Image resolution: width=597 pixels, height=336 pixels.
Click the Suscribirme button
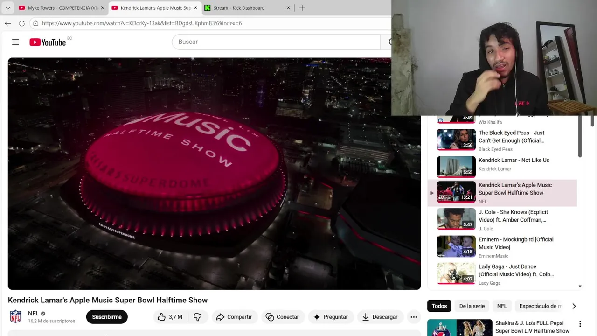(x=107, y=317)
